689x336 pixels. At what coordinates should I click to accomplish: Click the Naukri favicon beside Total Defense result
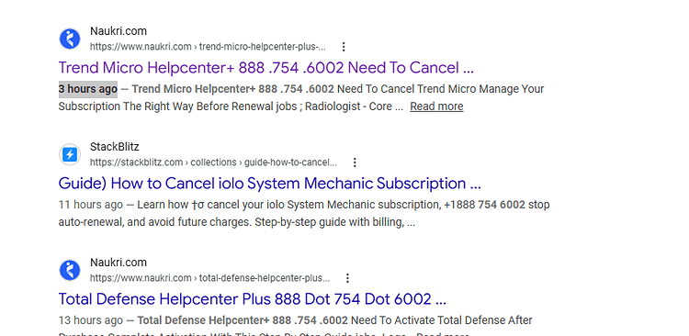tap(70, 270)
